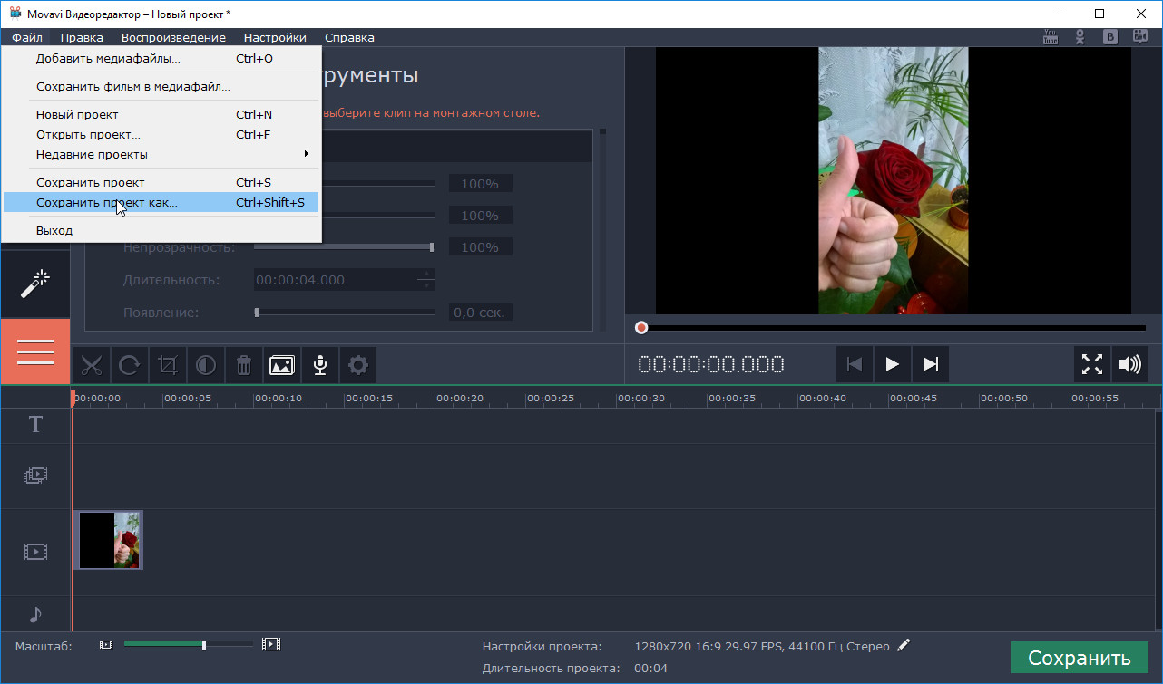Viewport: 1163px width, 684px height.
Task: Click the project duration 00:04 value
Action: click(650, 669)
